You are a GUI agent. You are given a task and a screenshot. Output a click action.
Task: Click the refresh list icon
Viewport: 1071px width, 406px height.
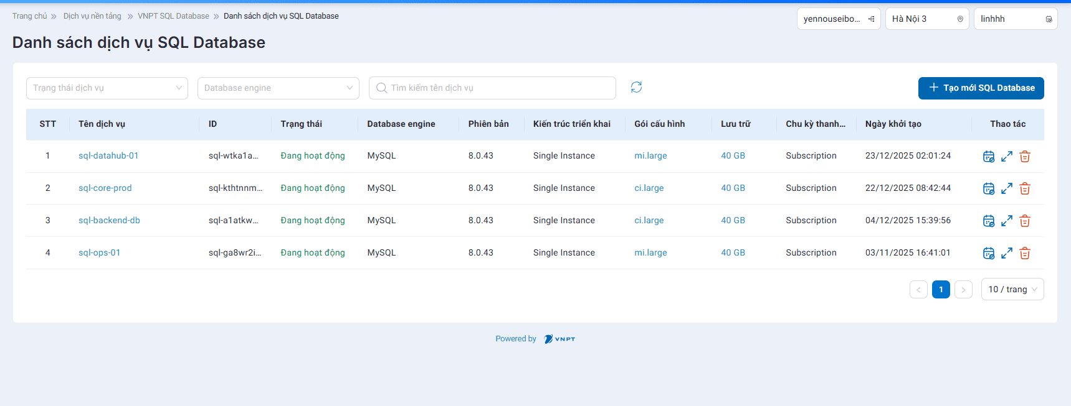[x=636, y=88]
